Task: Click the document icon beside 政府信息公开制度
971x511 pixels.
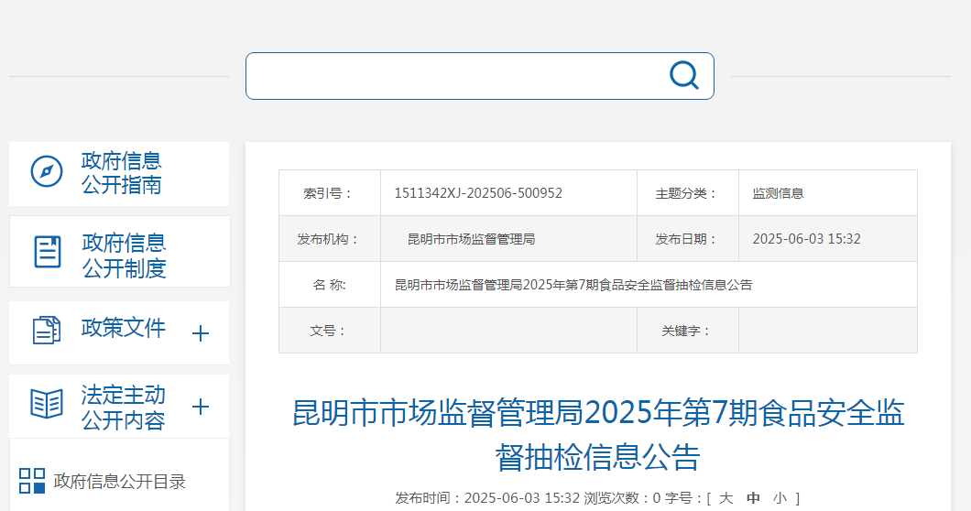Action: pos(48,252)
